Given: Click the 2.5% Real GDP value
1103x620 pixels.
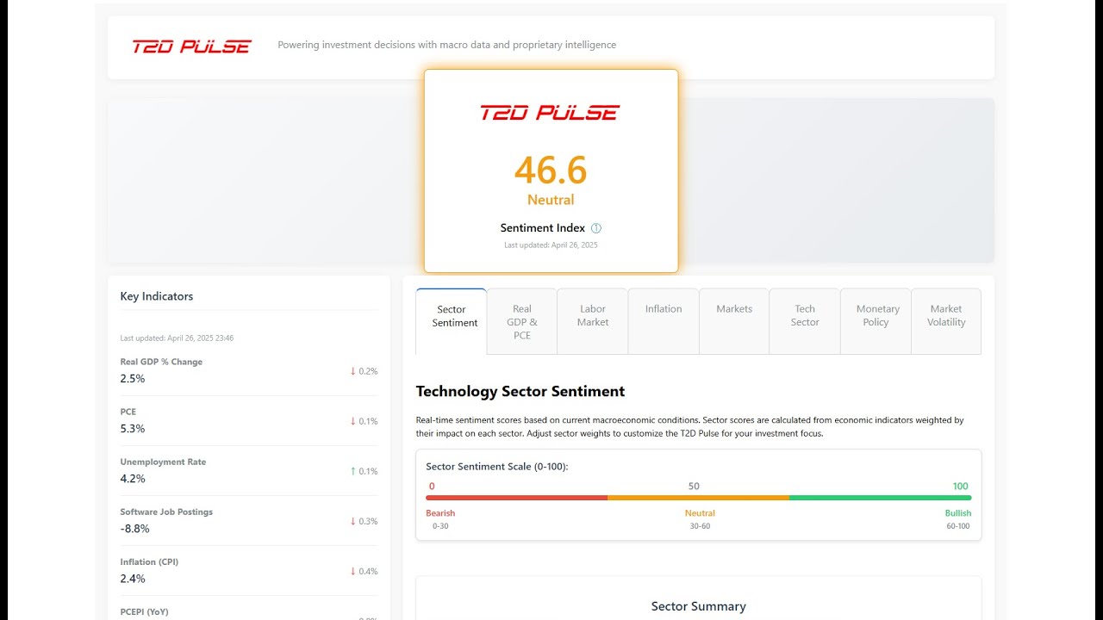Looking at the screenshot, I should click(133, 379).
